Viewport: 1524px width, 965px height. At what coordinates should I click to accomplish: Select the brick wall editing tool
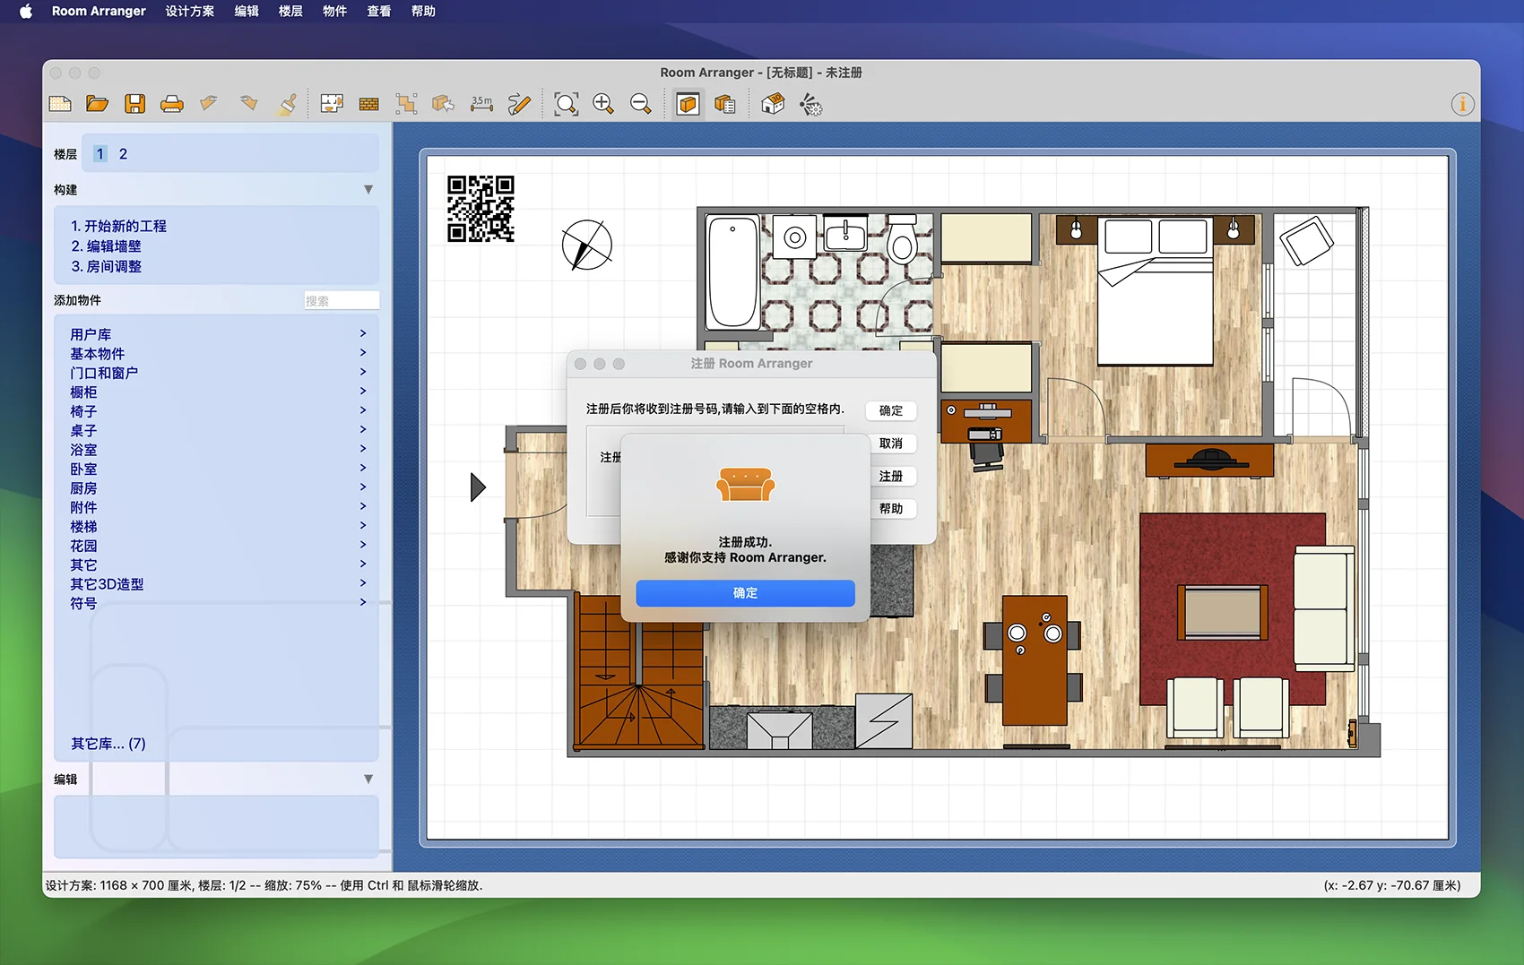click(x=368, y=105)
